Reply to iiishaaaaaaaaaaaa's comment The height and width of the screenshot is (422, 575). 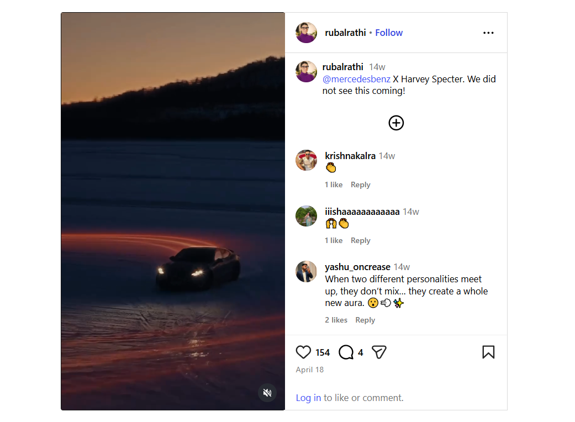pyautogui.click(x=361, y=240)
